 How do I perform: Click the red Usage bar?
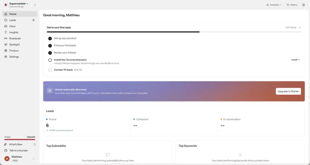[x=20, y=139]
